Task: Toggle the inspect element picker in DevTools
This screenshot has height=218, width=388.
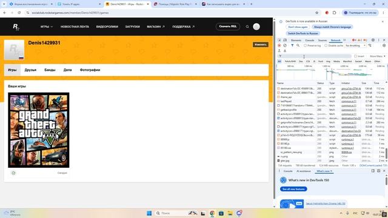Action: click(x=279, y=40)
